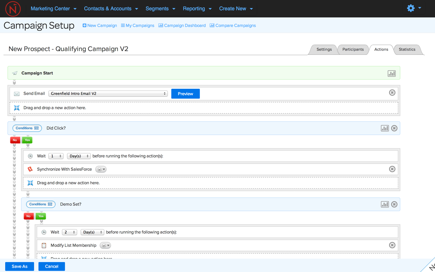Click the Send Email envelope icon
The image size is (435, 272).
[17, 94]
